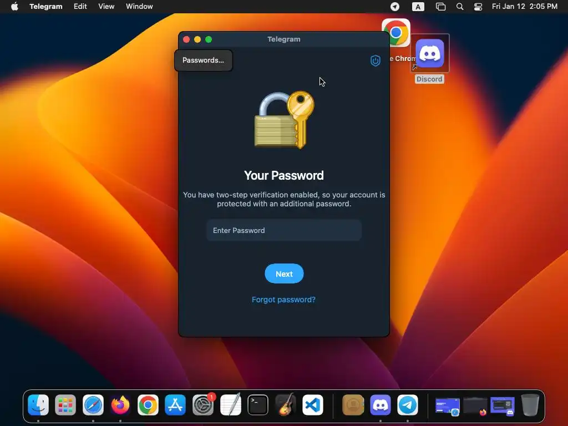
Task: Open Finder from the dock
Action: 38,405
